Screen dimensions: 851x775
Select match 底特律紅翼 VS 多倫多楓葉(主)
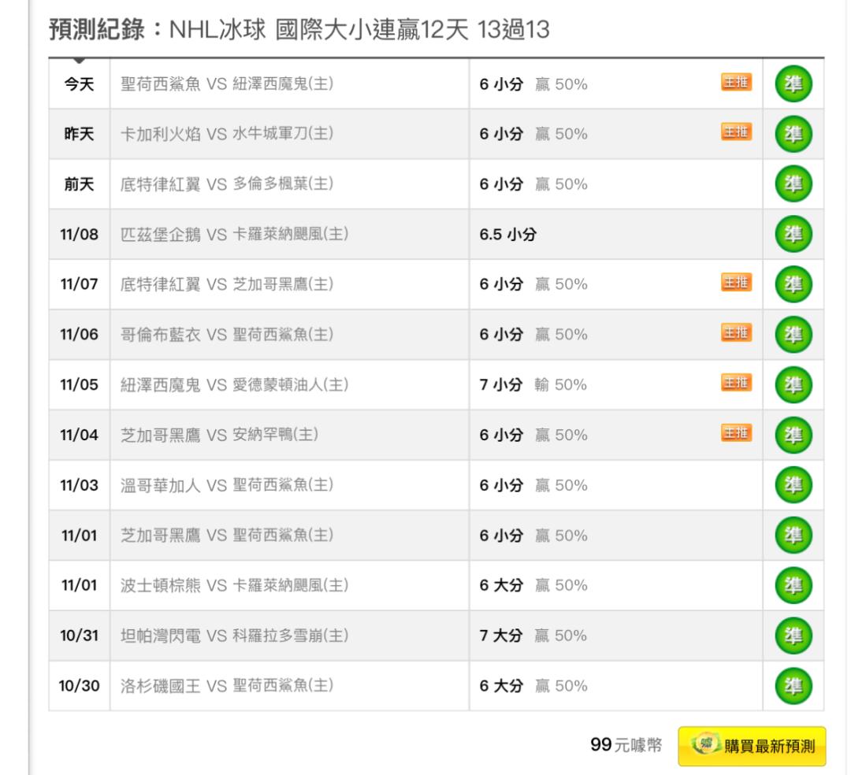click(x=226, y=184)
